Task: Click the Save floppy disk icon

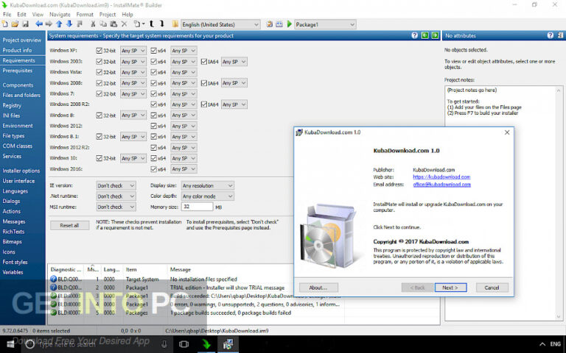Action: pos(25,24)
